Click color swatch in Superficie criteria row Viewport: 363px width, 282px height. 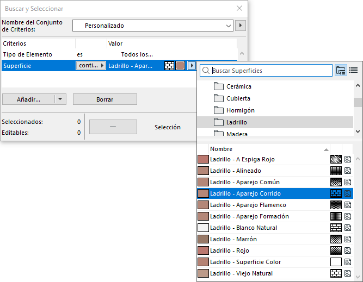(x=180, y=65)
